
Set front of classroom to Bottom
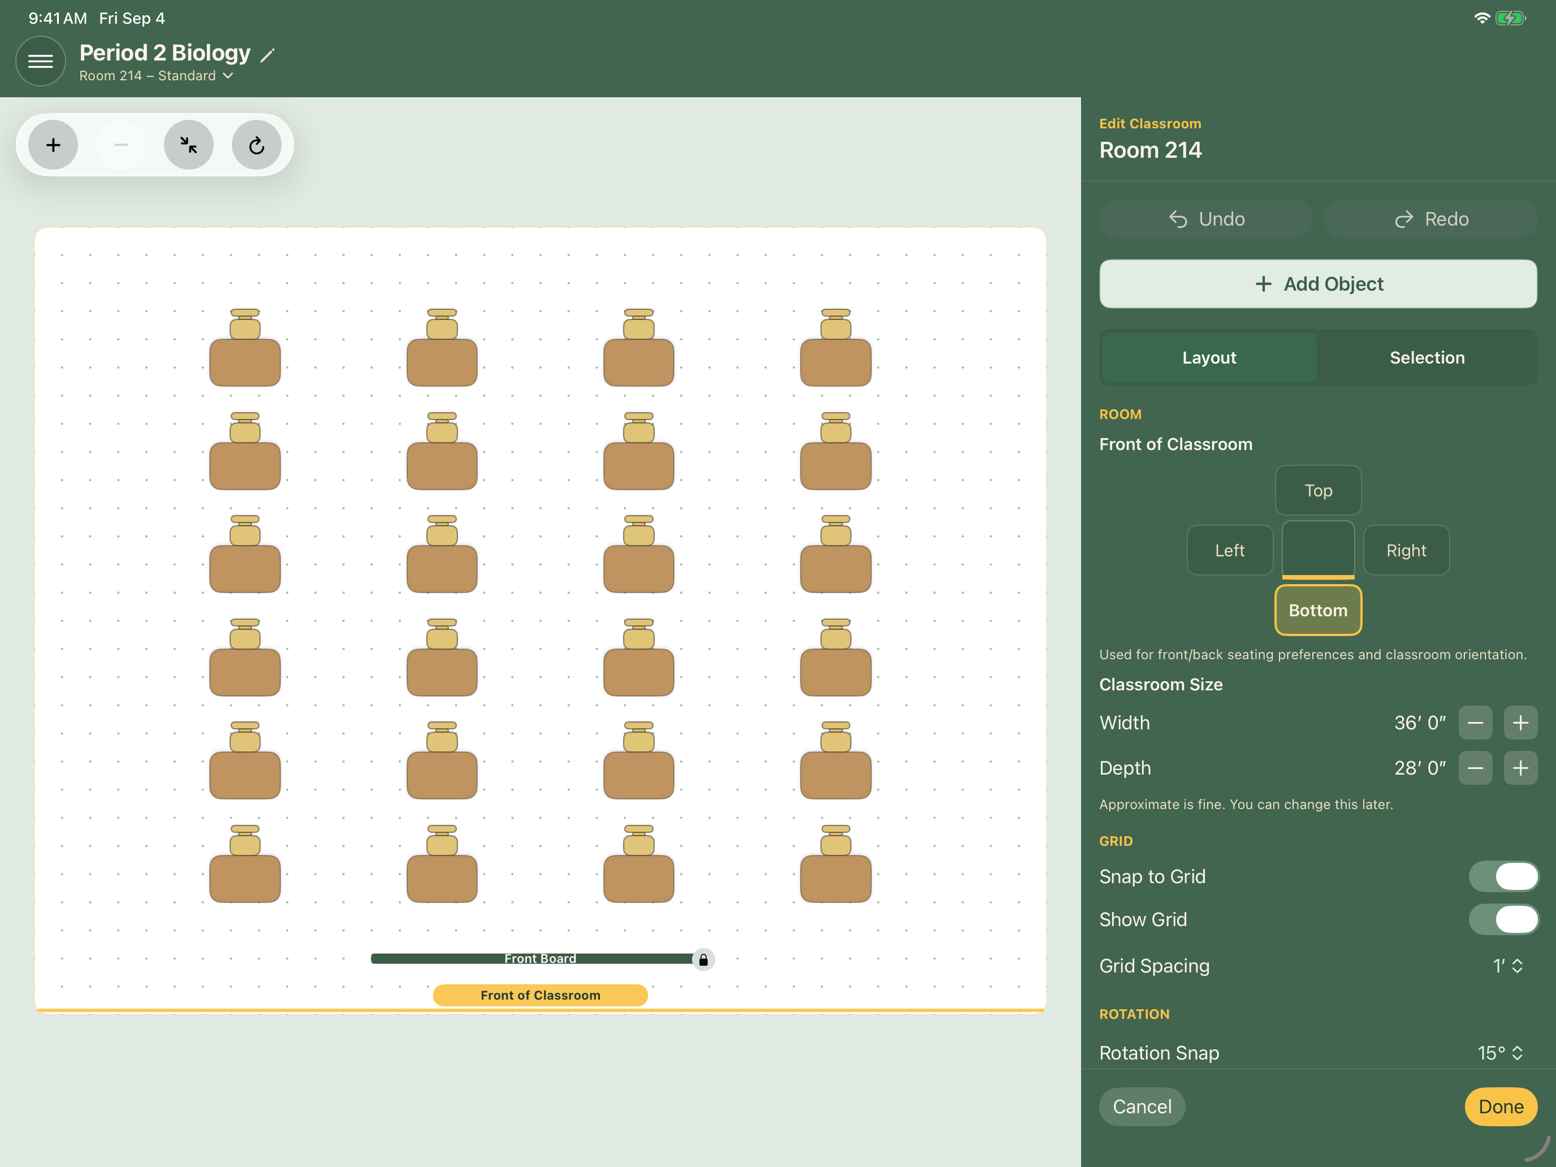[1318, 610]
